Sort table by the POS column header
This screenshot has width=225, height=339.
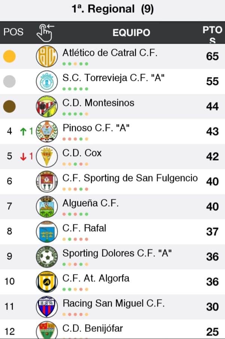coord(13,33)
